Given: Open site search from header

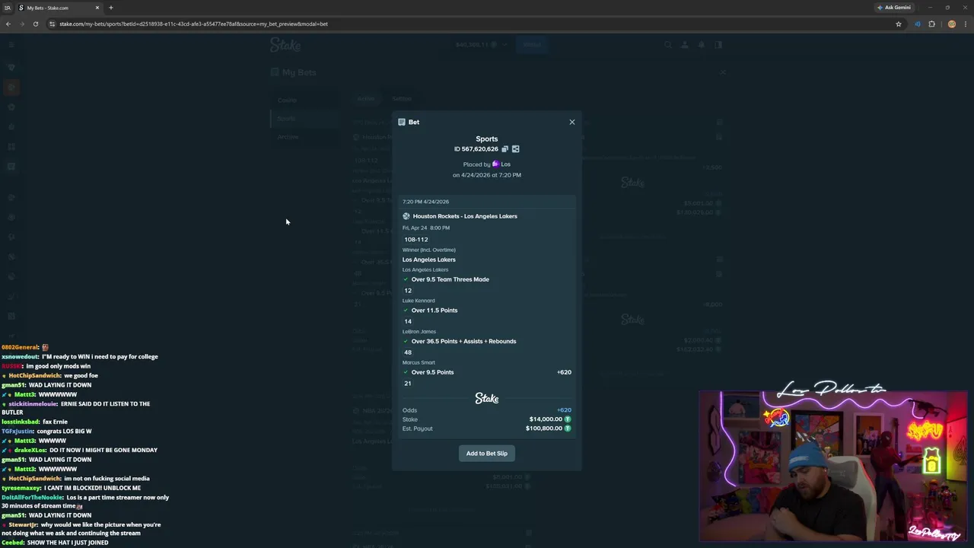Looking at the screenshot, I should click(668, 45).
